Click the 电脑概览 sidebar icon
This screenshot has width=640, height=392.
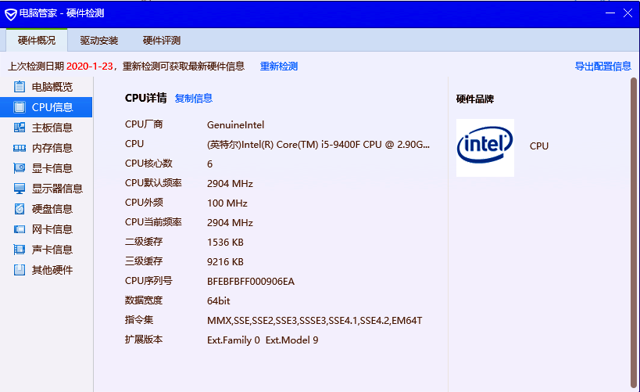[x=20, y=87]
